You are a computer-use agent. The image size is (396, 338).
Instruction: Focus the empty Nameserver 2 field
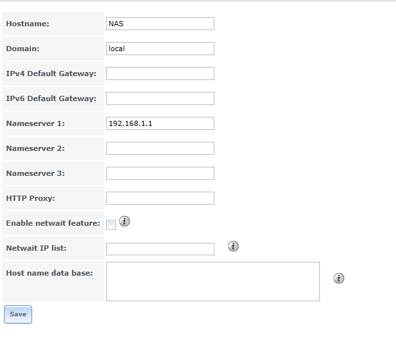(x=160, y=148)
